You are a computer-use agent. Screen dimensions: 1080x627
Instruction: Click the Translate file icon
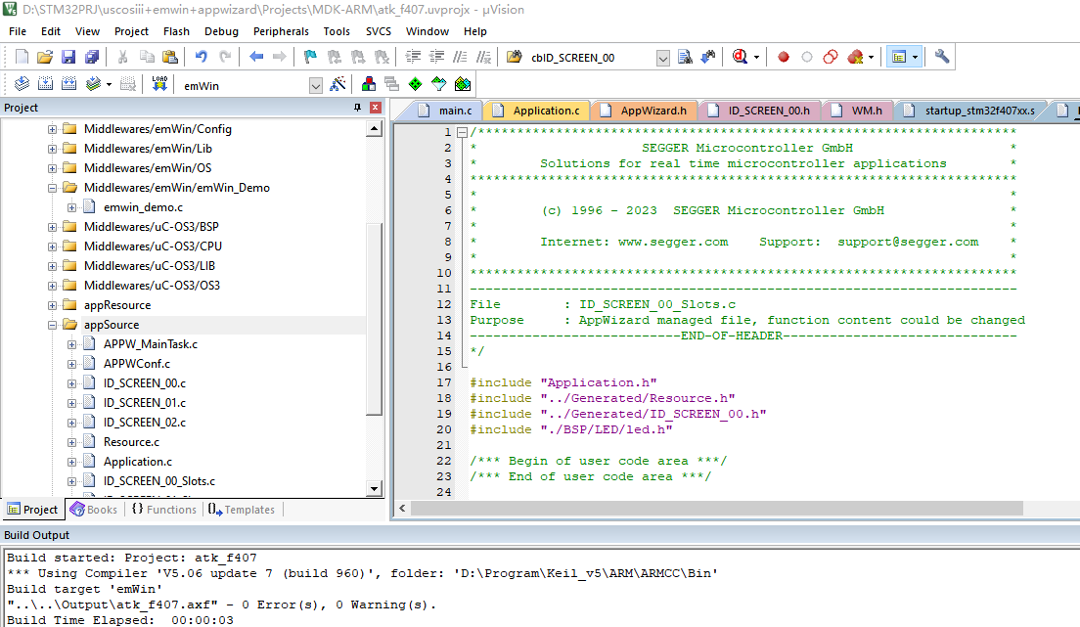[22, 84]
